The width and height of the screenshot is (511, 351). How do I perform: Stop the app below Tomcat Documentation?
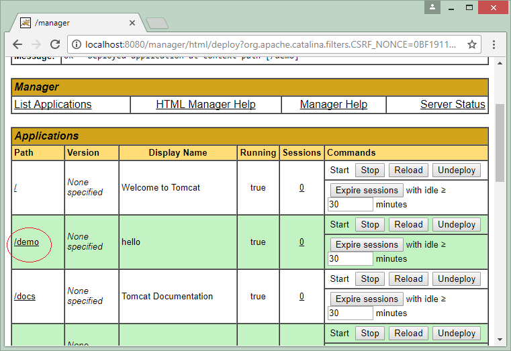pyautogui.click(x=370, y=334)
